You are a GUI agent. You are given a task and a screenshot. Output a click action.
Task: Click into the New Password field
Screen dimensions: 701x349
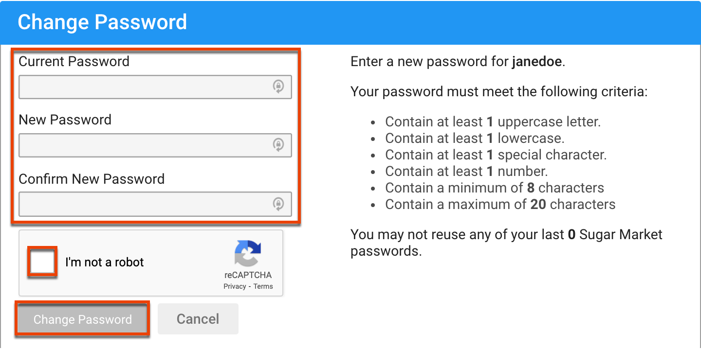144,145
